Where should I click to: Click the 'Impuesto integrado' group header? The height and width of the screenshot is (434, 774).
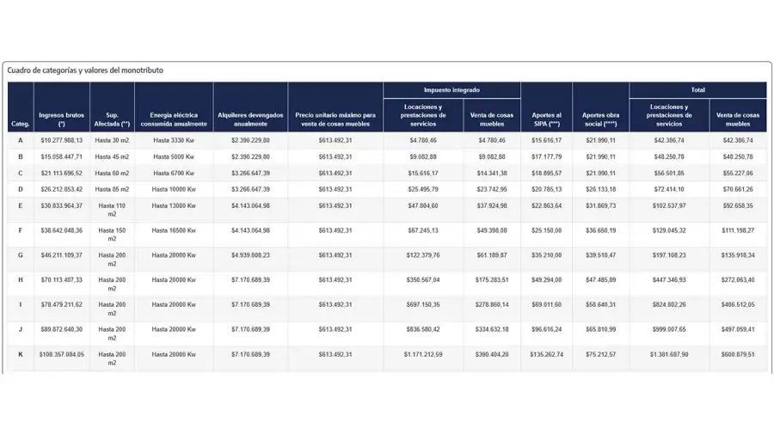[x=451, y=89]
